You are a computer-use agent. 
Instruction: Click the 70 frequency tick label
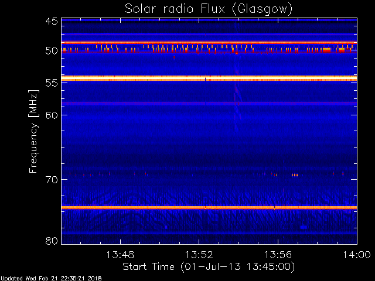point(52,180)
